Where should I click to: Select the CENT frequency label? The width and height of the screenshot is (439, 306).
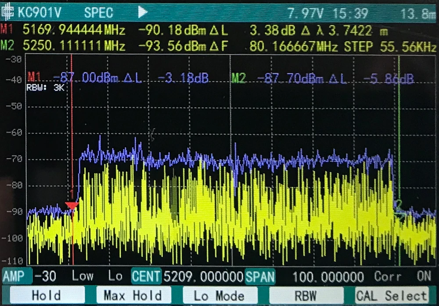tap(146, 277)
